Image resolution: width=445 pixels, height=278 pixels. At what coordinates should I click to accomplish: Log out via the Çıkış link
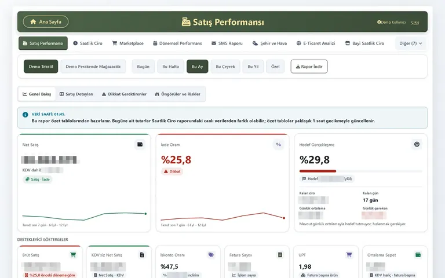point(415,22)
